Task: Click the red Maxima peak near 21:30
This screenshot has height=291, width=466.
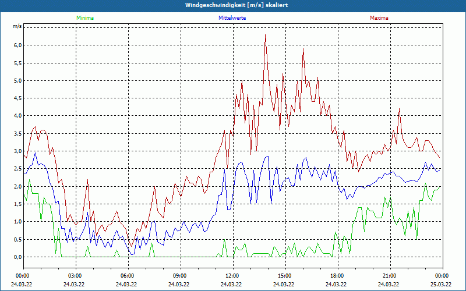Action: 399,109
